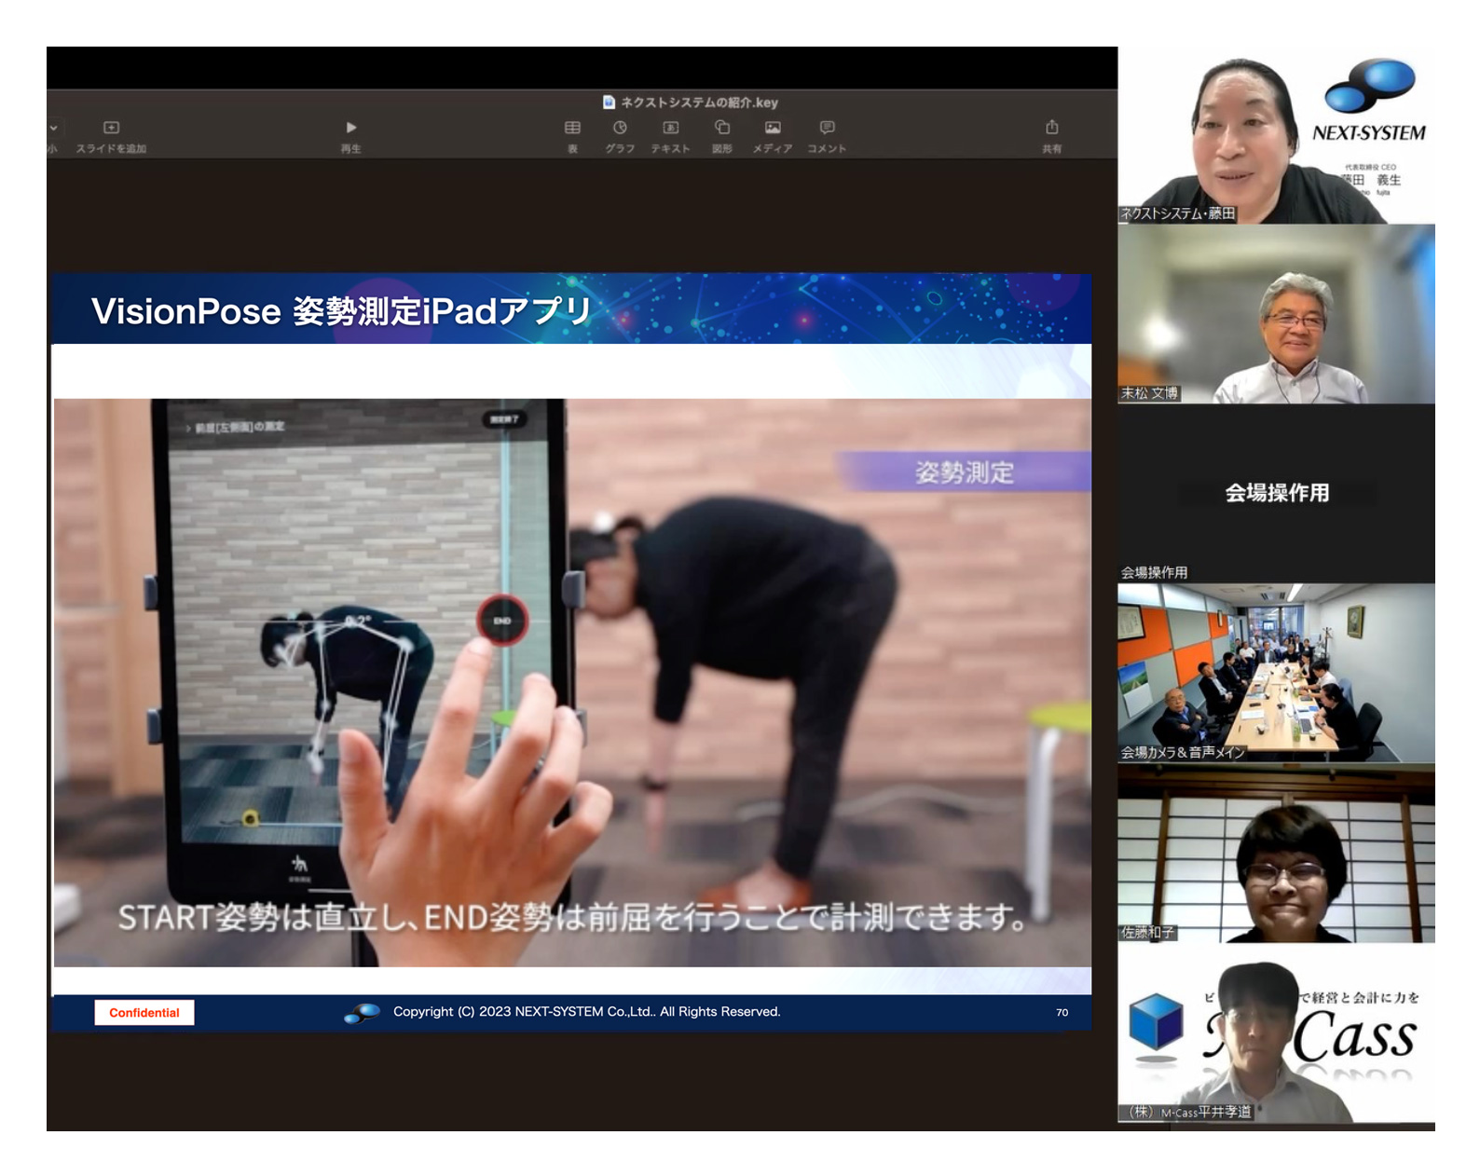Click the caption starting with START姿勢は直立し
This screenshot has width=1480, height=1176.
[x=572, y=918]
